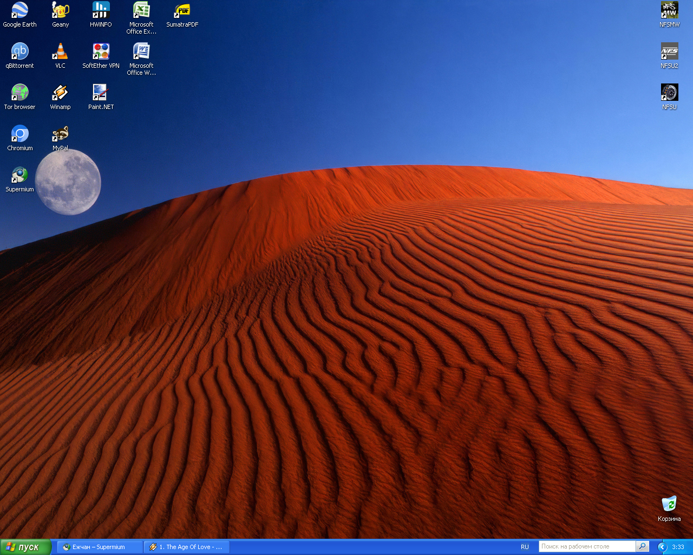Select the SoftEther VPN shortcut
This screenshot has width=693, height=555.
[101, 55]
